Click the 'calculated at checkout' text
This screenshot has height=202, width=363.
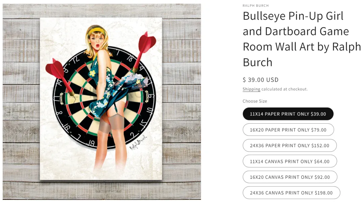click(285, 89)
